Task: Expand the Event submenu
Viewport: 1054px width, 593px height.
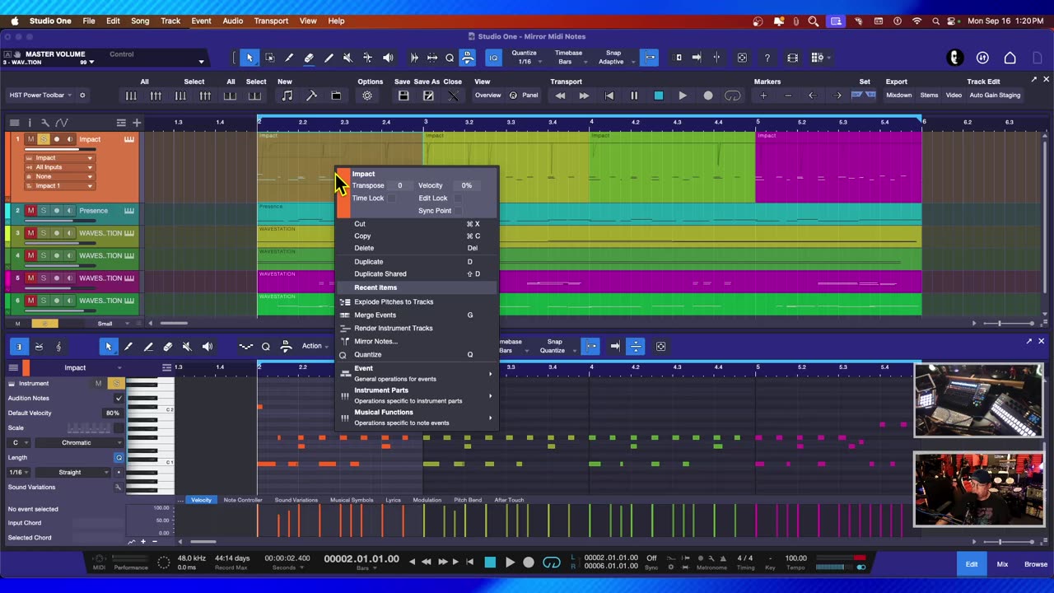Action: point(417,373)
